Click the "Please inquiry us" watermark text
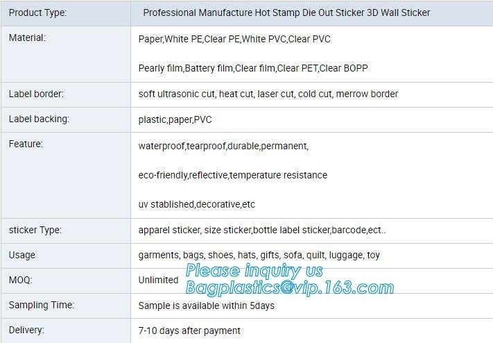Viewport: 493px width, 343px height. click(x=254, y=270)
